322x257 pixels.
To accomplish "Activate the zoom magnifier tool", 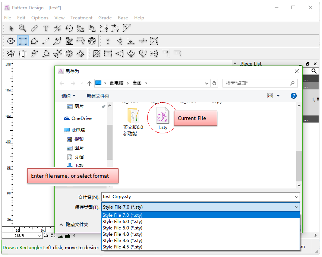I will [22, 28].
